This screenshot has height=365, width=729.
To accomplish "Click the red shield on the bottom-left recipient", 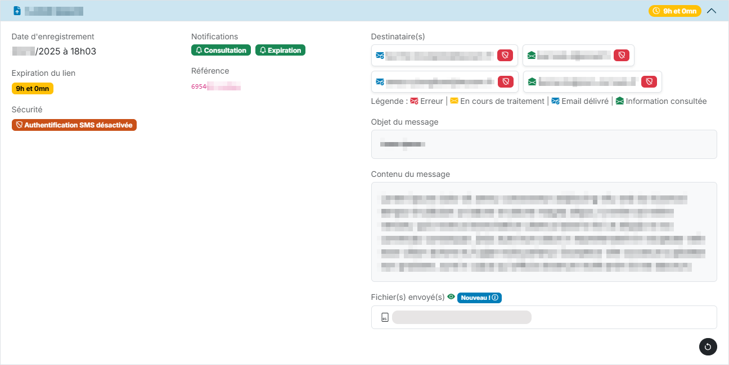I will pos(506,81).
